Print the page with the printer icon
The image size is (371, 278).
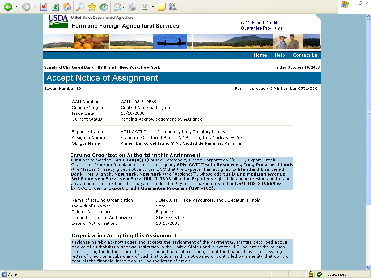pyautogui.click(x=132, y=7)
